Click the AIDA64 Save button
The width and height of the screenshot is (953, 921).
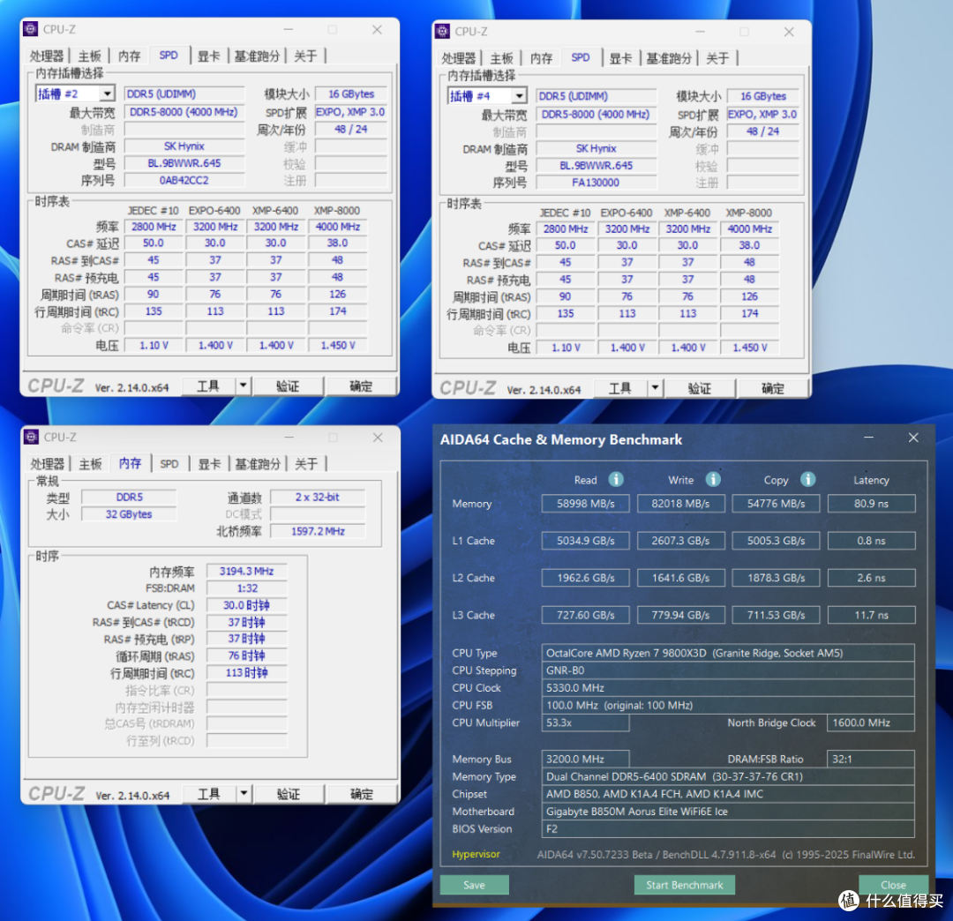pyautogui.click(x=474, y=885)
